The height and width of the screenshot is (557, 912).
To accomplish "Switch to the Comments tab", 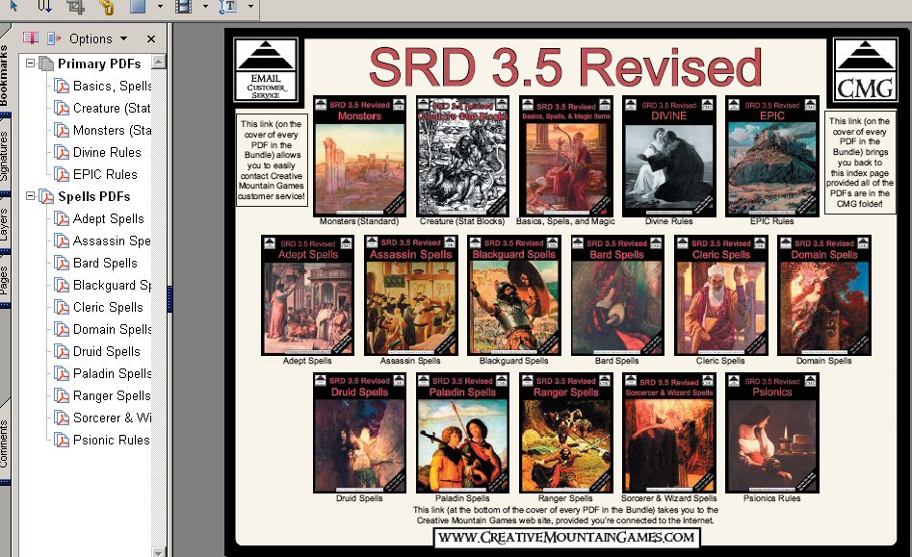I will (4, 443).
